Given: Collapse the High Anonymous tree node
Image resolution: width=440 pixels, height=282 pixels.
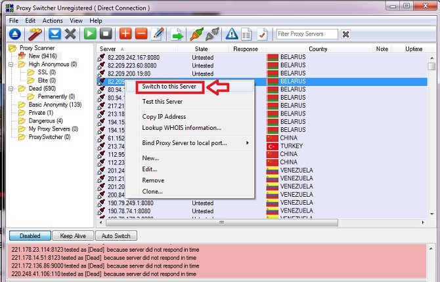Looking at the screenshot, I should (12, 64).
